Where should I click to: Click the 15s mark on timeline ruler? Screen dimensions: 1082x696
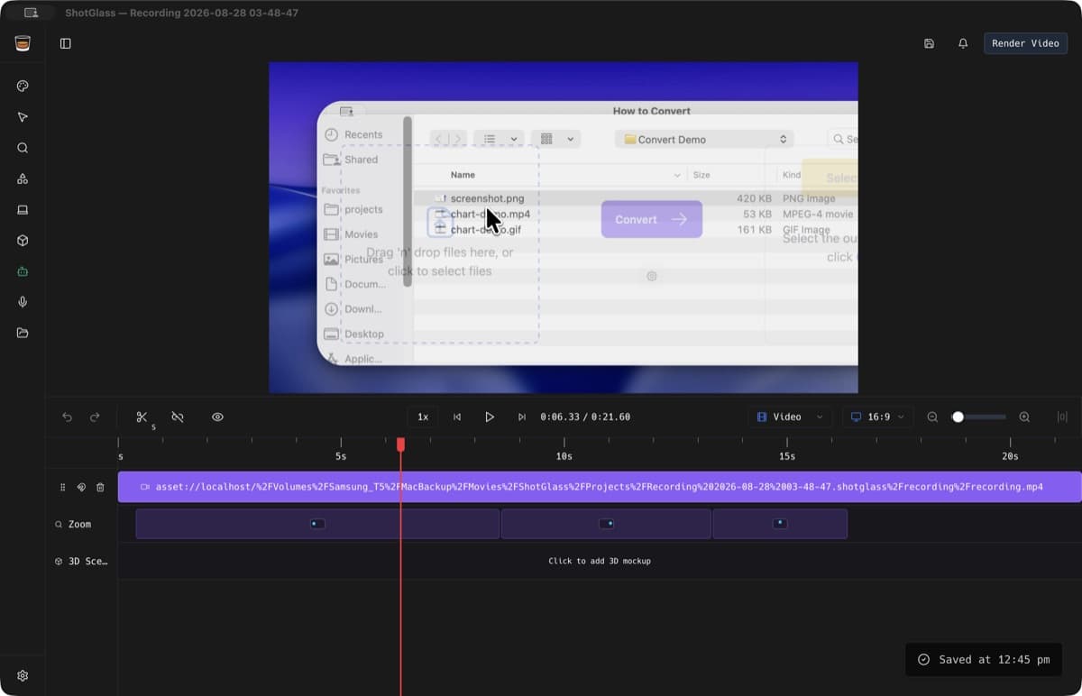pyautogui.click(x=786, y=456)
